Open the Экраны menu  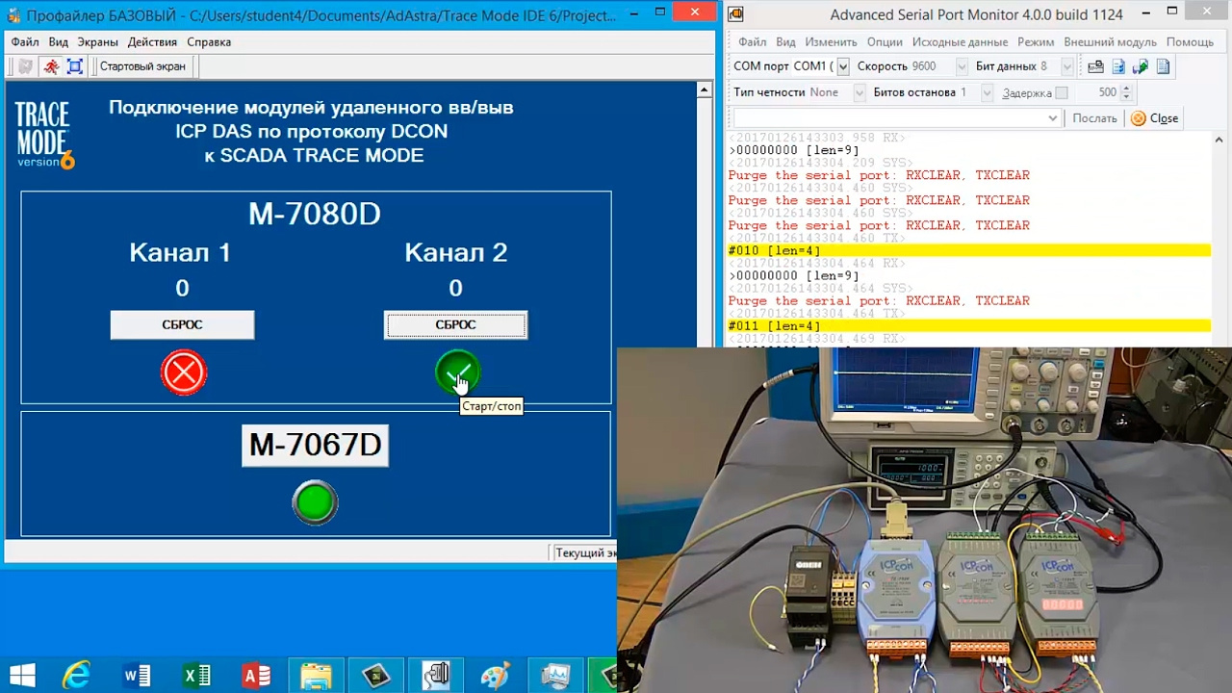[98, 42]
